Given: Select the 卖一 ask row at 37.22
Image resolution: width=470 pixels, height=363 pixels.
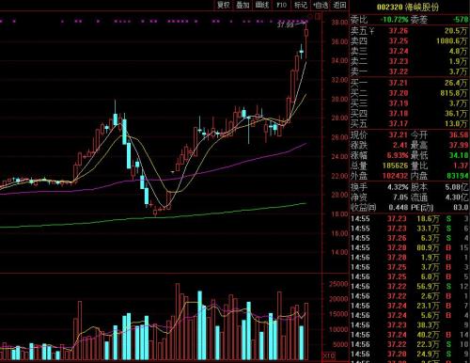Looking at the screenshot, I should [x=409, y=71].
